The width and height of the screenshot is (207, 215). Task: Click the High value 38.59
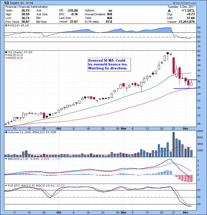point(25,14)
